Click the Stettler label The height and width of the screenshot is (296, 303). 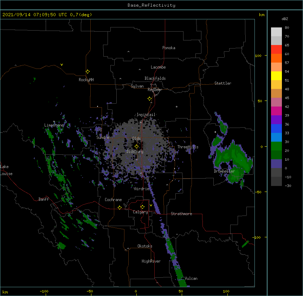point(223,83)
